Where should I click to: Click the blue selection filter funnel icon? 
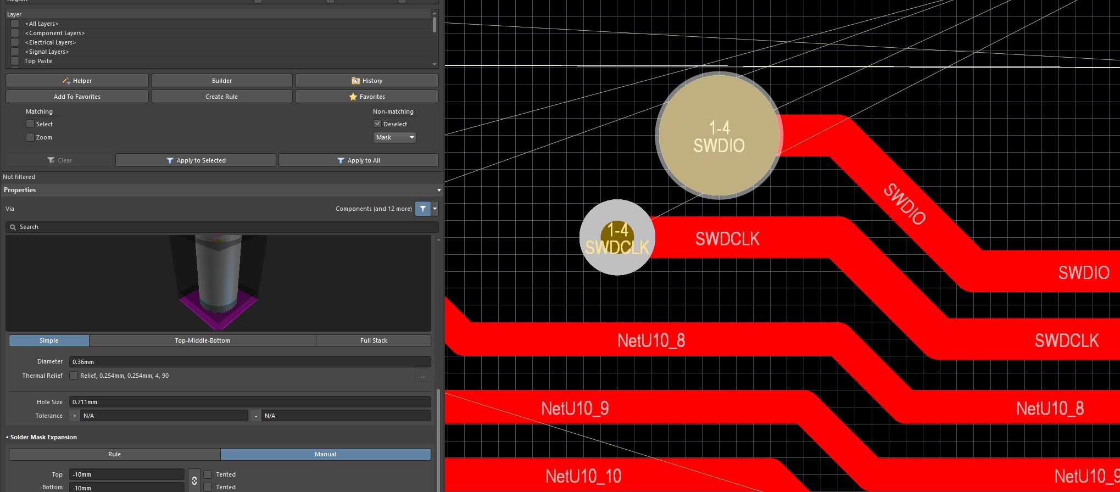click(x=422, y=209)
